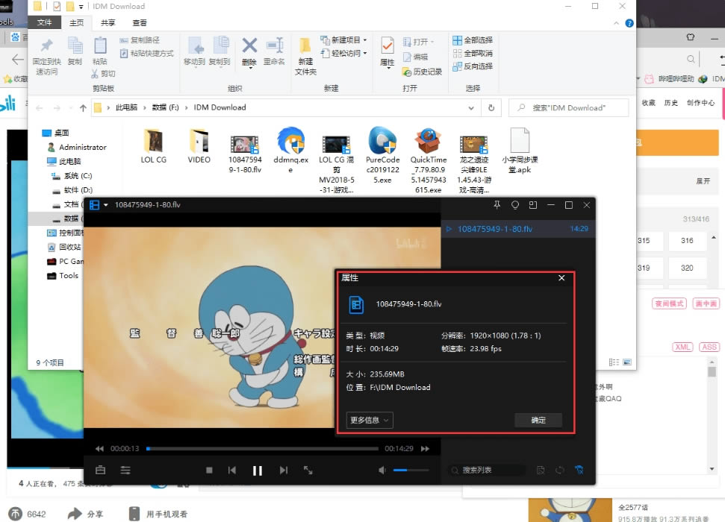Click the Paste icon in Explorer ribbon
725x522 pixels.
[x=100, y=51]
